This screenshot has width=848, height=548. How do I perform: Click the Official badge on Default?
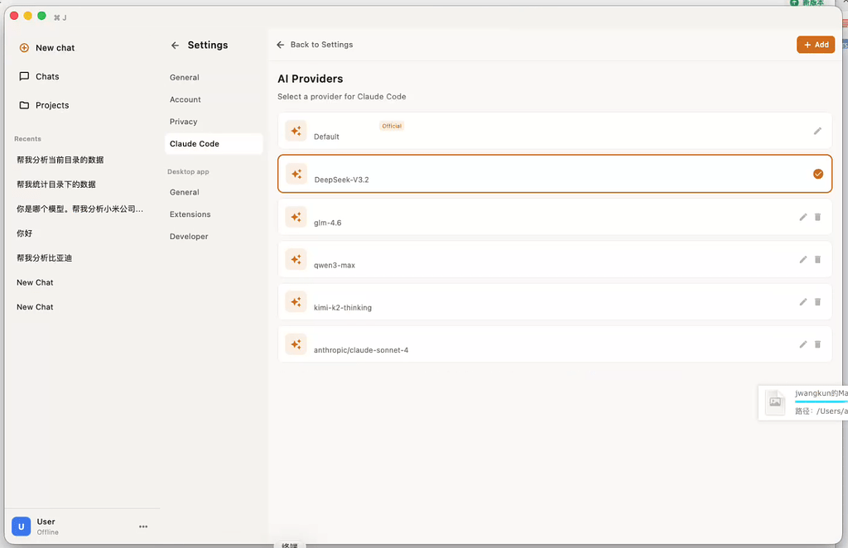(392, 126)
